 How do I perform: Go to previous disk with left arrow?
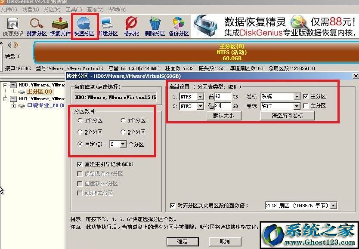(9, 45)
